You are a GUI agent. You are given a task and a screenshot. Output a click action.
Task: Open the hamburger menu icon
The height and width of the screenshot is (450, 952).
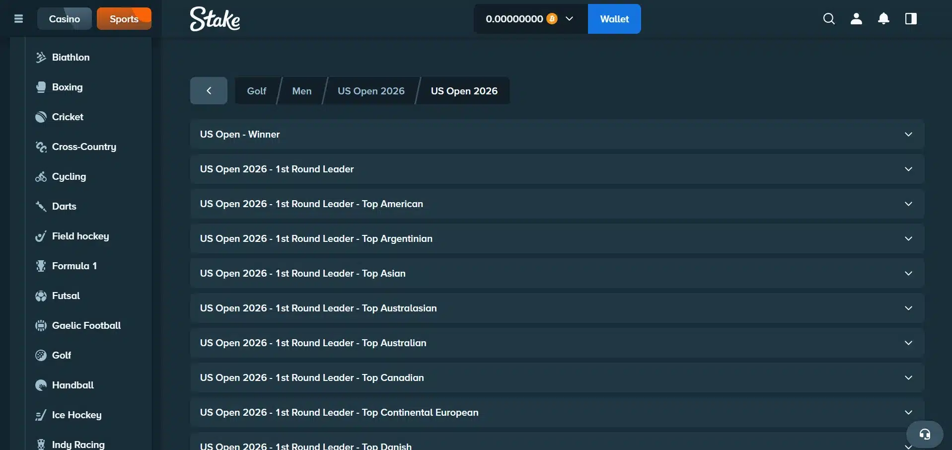pyautogui.click(x=19, y=19)
